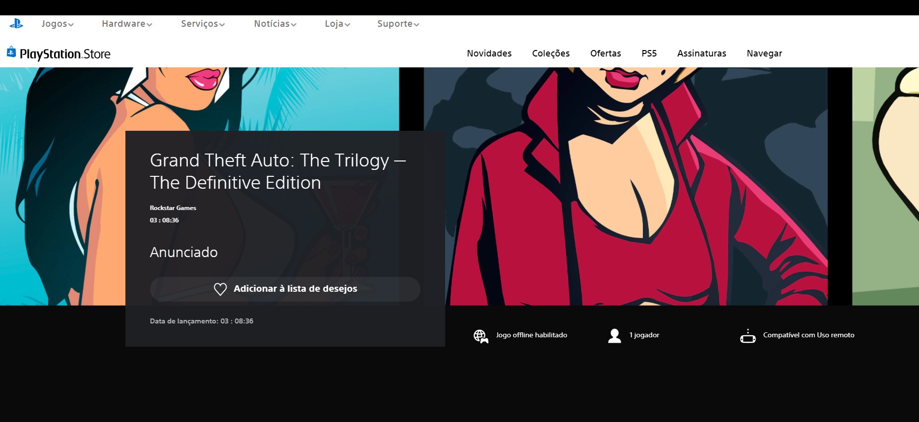Click Adicionar à lista de desejos button
This screenshot has width=919, height=422.
click(x=285, y=289)
